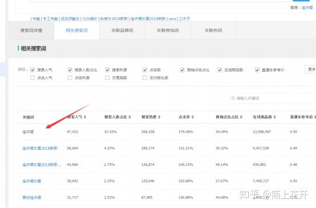
Task: Open the 关联修饰词 tab
Action: 168,30
